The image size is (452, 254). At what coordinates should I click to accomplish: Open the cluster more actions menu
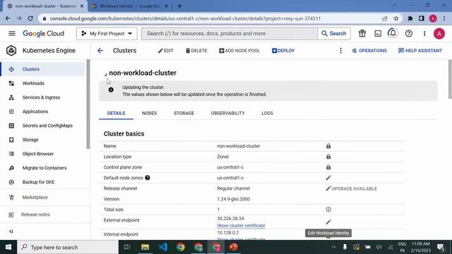[340, 51]
